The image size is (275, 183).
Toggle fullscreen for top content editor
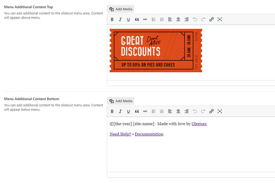click(x=220, y=19)
